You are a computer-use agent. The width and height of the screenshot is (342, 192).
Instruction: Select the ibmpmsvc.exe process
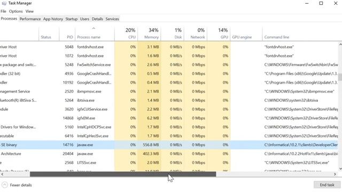[x=169, y=91]
